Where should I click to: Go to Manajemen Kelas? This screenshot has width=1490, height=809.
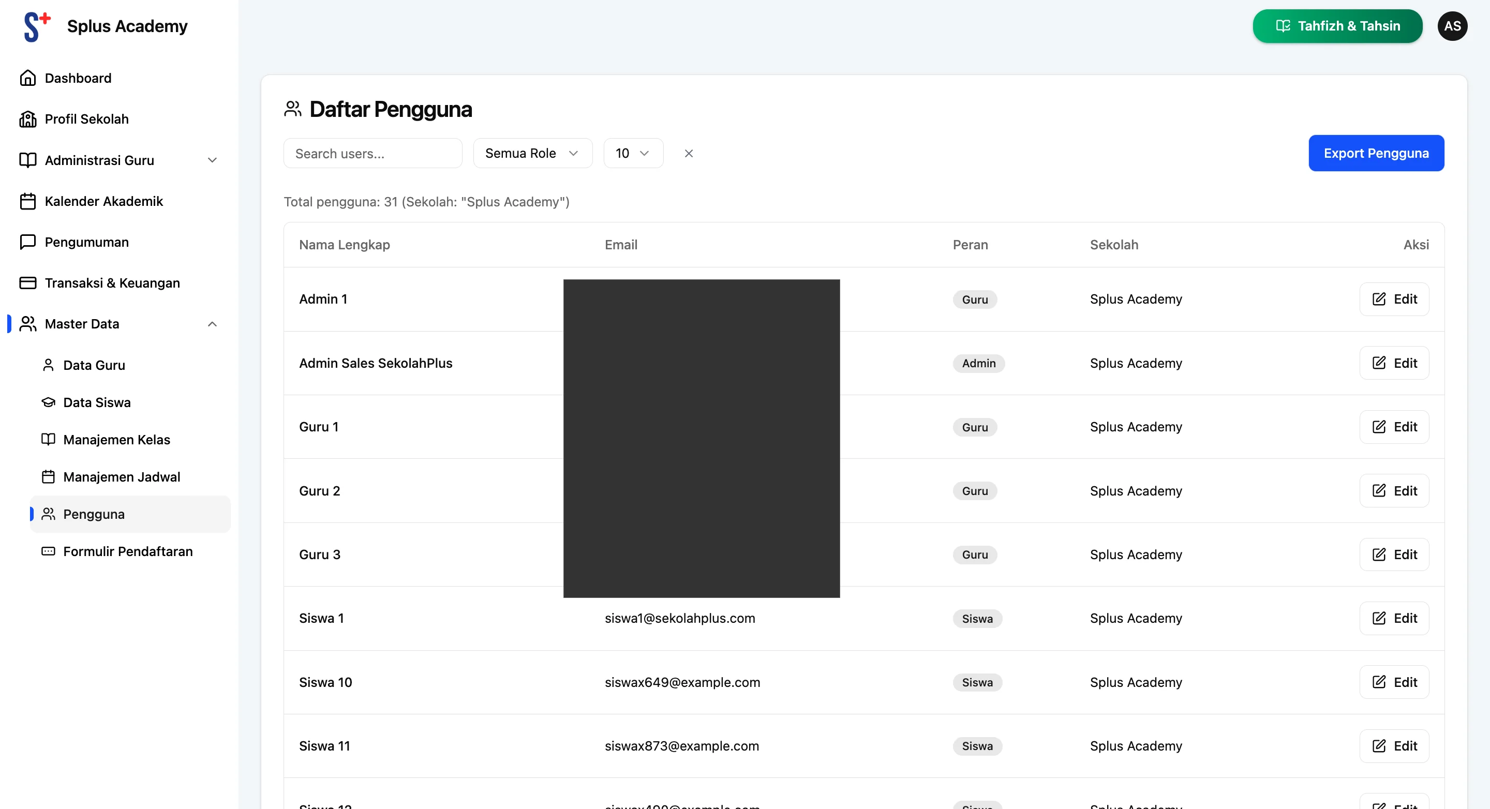116,440
